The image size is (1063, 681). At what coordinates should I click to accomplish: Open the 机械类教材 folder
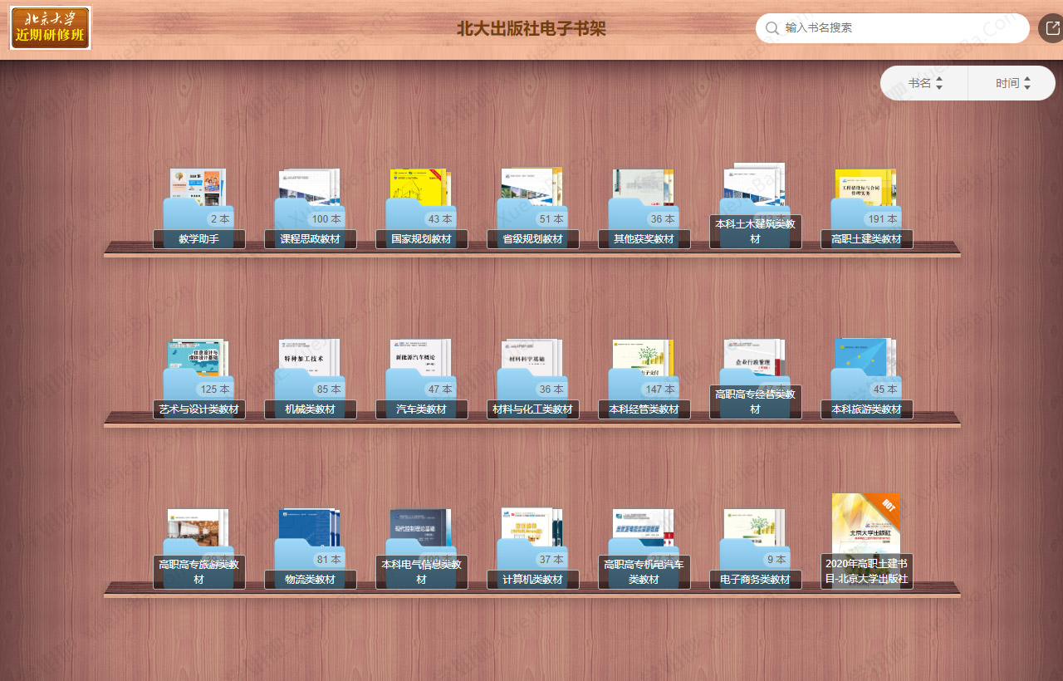[310, 378]
